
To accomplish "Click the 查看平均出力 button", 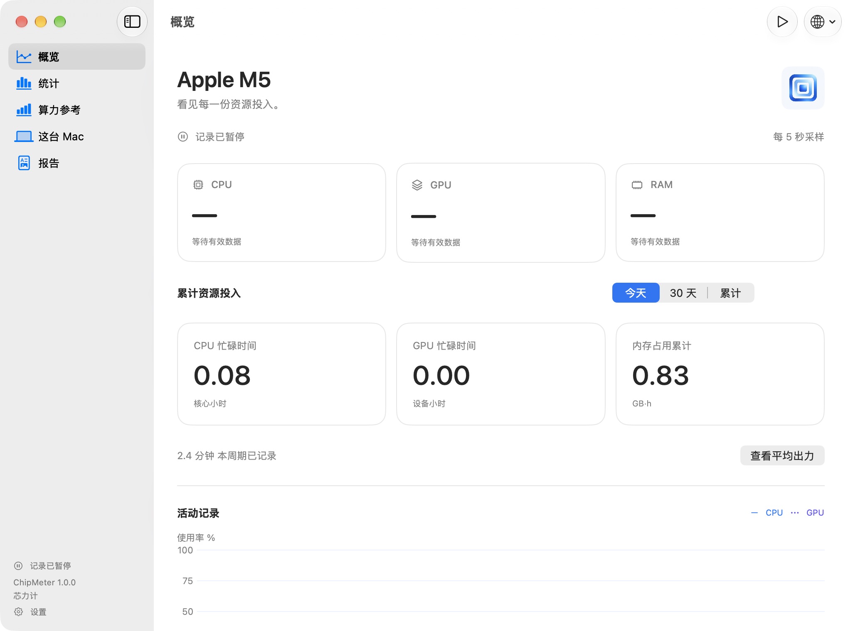I will (x=782, y=456).
